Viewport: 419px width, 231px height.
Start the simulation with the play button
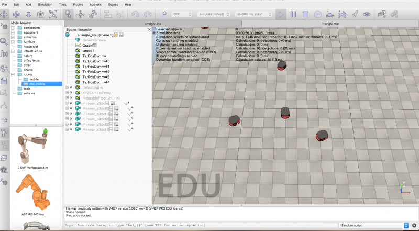click(281, 14)
